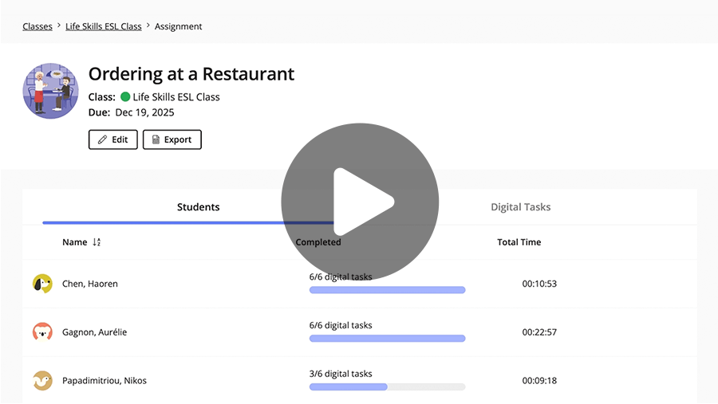Export the assignment results
This screenshot has width=718, height=404.
tap(172, 139)
